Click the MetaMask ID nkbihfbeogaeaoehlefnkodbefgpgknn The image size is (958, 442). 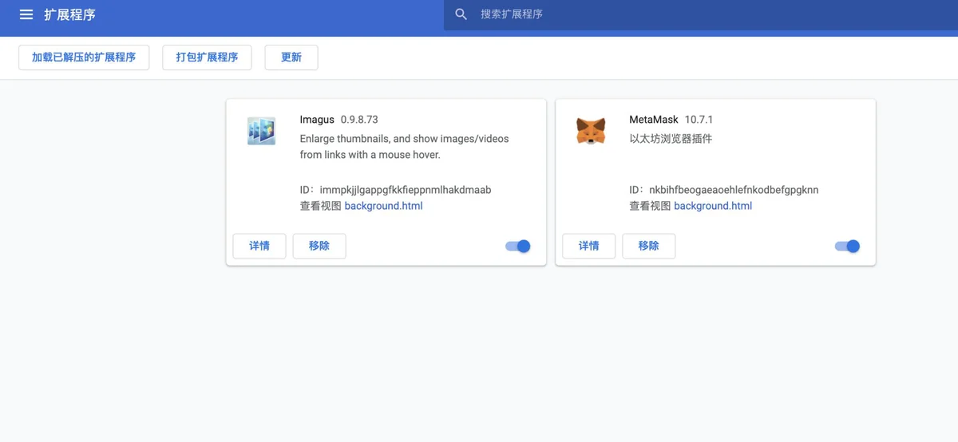[x=734, y=190]
